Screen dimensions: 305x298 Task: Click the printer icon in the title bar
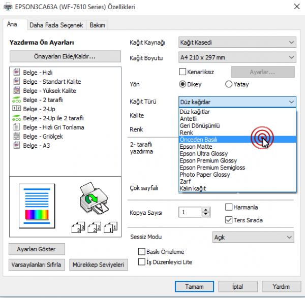tap(8, 7)
